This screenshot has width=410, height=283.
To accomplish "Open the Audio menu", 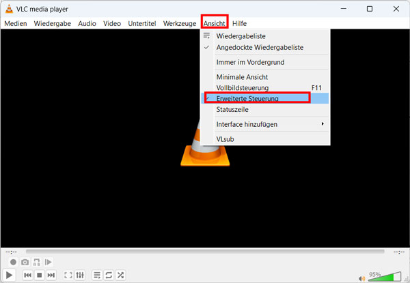I will pyautogui.click(x=87, y=23).
